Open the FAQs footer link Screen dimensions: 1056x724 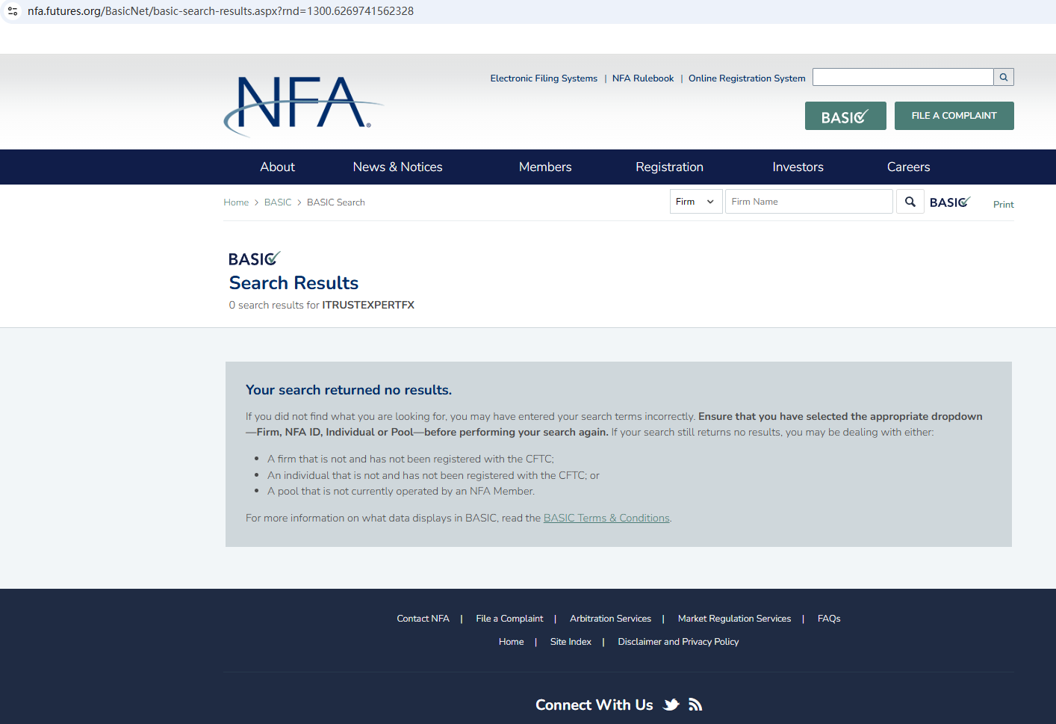click(x=829, y=619)
